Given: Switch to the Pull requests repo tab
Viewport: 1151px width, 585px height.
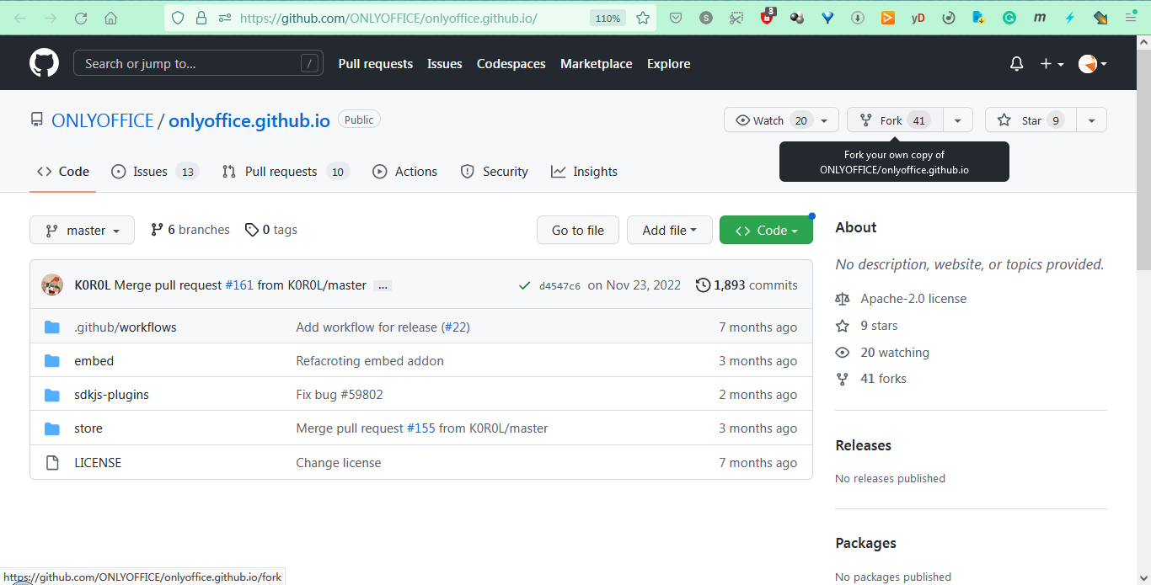Looking at the screenshot, I should tap(286, 172).
